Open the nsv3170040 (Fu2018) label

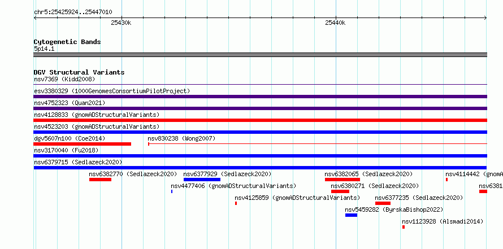(66, 150)
